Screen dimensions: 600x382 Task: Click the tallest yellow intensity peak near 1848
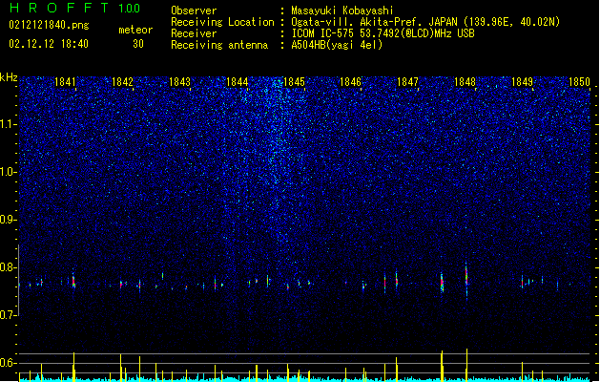click(x=466, y=365)
